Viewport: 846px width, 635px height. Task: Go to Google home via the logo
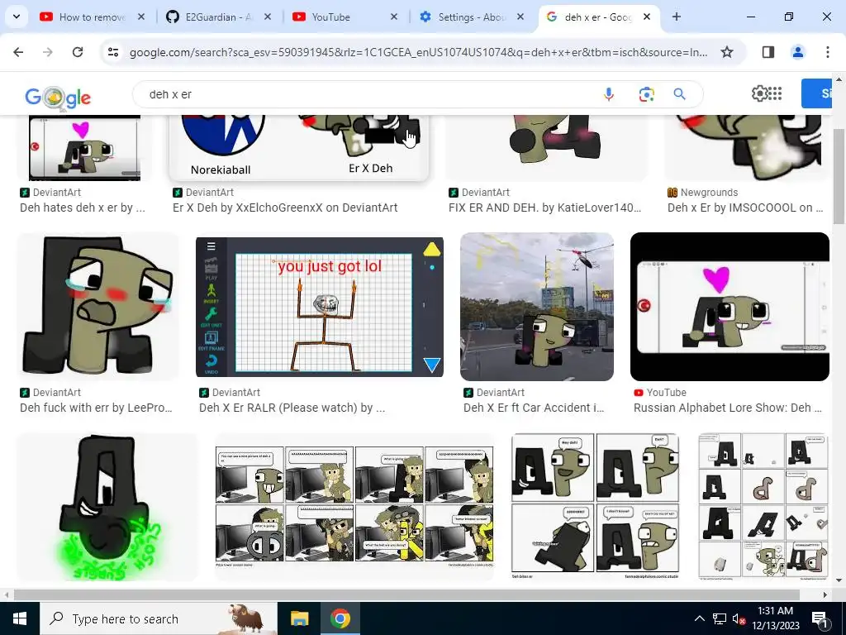point(58,97)
